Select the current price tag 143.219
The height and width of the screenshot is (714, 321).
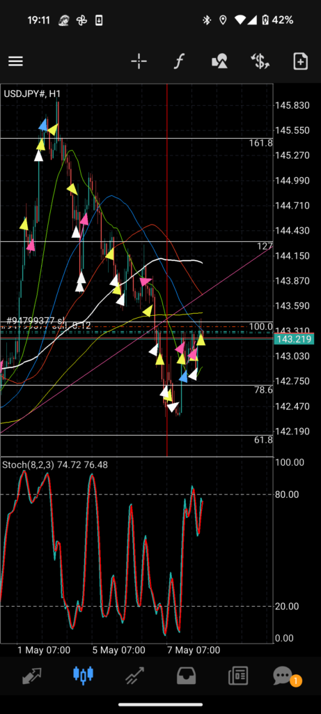click(x=294, y=339)
